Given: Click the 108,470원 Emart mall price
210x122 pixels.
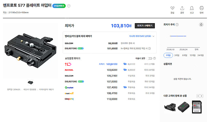Looking at the screenshot, I should click(112, 93).
